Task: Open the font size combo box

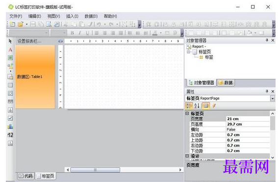Action: click(x=59, y=33)
